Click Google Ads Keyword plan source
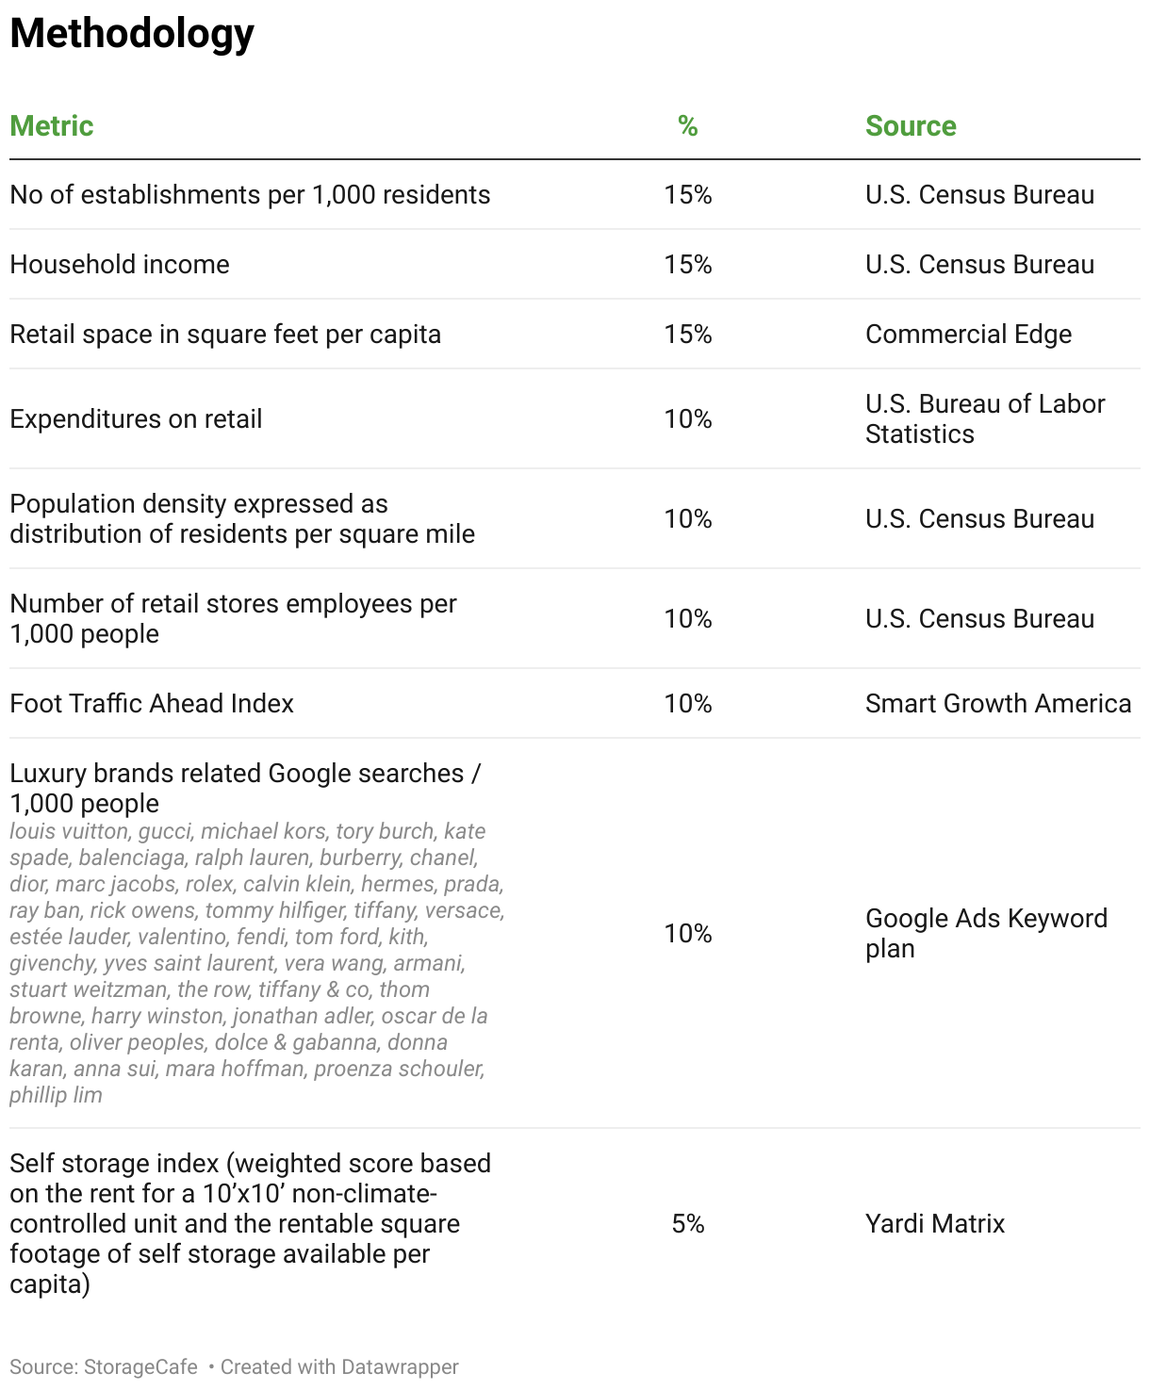Image resolution: width=1150 pixels, height=1389 pixels. [x=986, y=933]
